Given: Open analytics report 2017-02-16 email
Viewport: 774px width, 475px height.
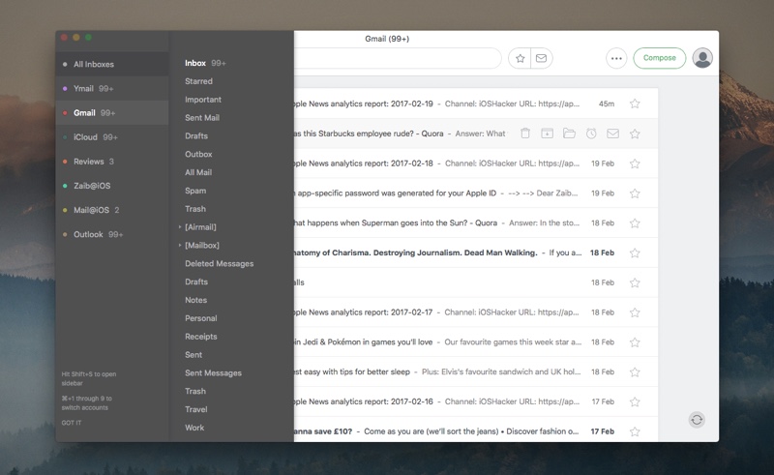Looking at the screenshot, I should tap(476, 401).
